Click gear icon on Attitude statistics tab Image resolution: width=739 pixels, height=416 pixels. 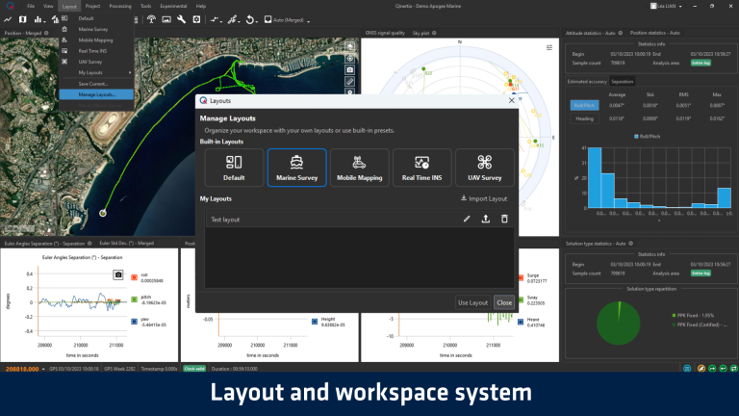[x=621, y=33]
